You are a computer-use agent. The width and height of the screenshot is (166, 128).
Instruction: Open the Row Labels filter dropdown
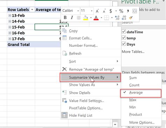click(32, 9)
